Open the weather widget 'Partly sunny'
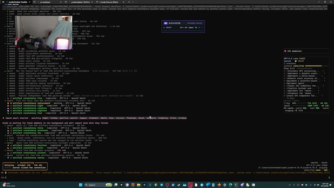 coord(9,185)
